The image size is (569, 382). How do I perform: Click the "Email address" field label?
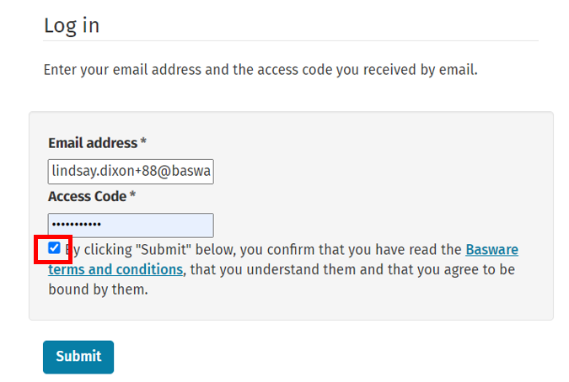[93, 143]
